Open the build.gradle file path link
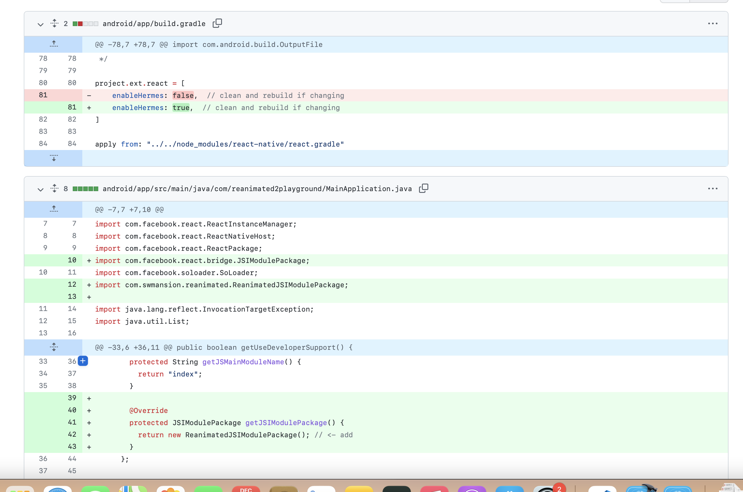Viewport: 743px width, 492px height. click(154, 23)
